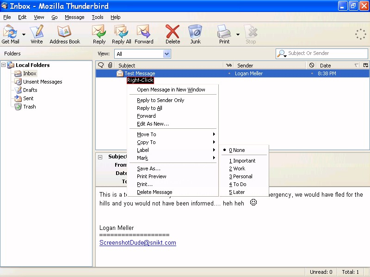Mark message as Junk via toolbar

[x=195, y=34]
